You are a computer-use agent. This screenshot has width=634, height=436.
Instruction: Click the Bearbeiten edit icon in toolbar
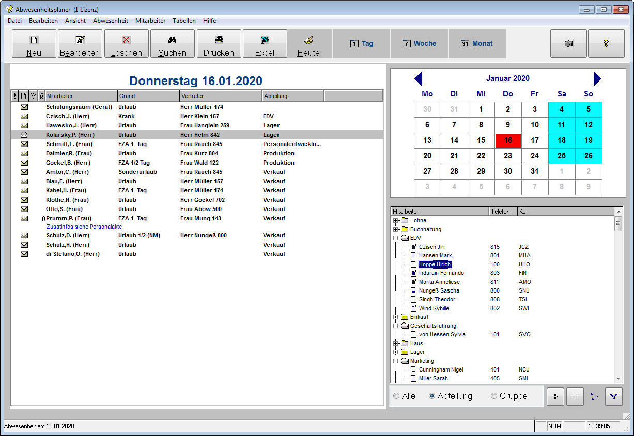point(80,40)
